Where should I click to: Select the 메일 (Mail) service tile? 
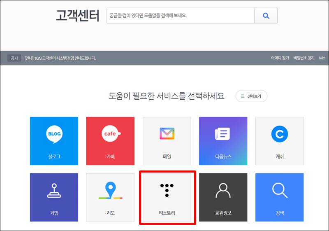(167, 141)
